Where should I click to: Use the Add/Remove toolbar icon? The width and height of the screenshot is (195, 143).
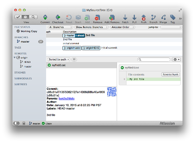(x=112, y=19)
